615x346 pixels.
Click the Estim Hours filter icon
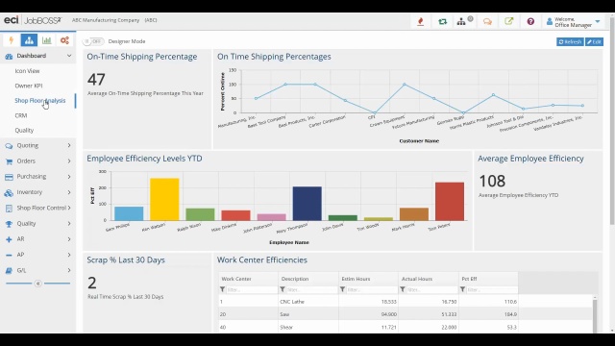[342, 289]
